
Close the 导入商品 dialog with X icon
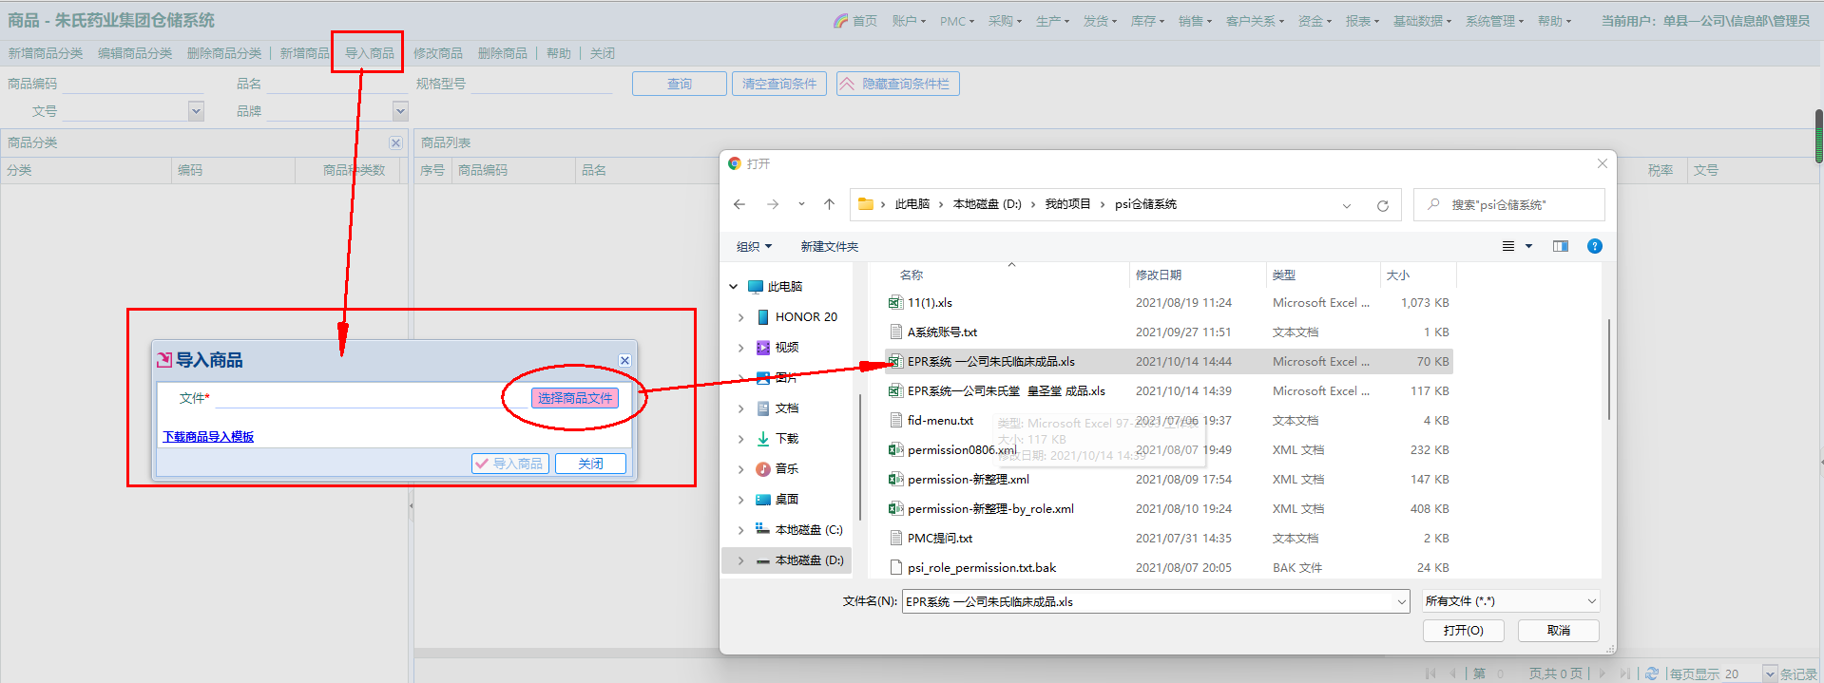click(x=624, y=360)
